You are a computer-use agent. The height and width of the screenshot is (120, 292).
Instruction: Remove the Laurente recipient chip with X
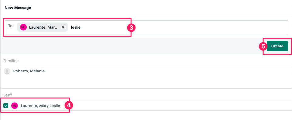pyautogui.click(x=63, y=27)
